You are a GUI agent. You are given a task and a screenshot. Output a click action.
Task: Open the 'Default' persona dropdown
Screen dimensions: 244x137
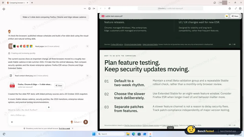76,122
